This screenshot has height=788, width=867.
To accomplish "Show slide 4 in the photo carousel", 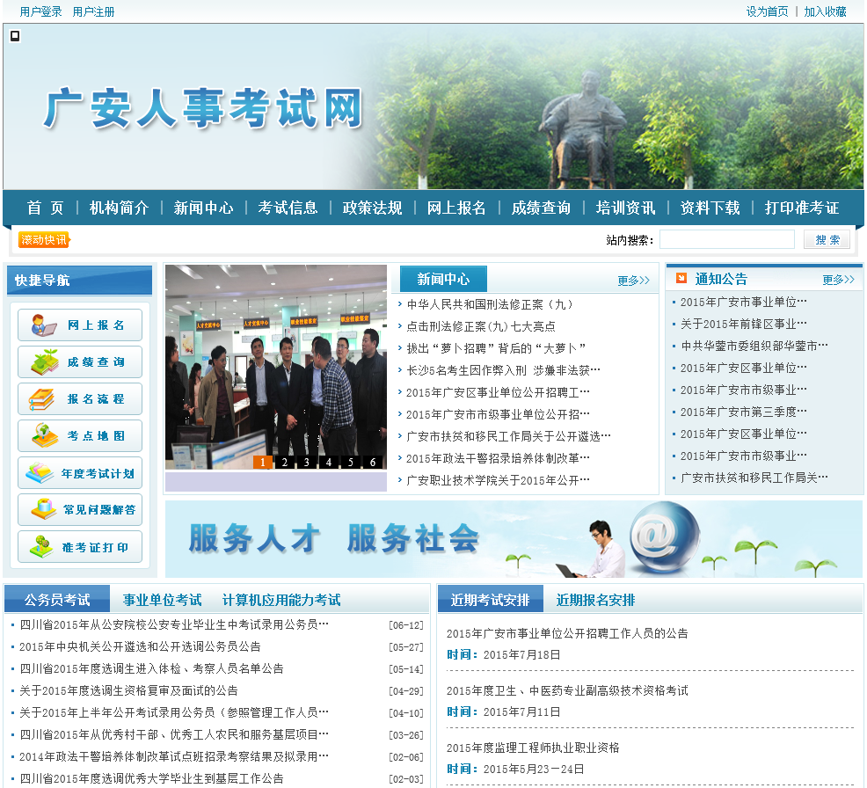I will tap(329, 463).
